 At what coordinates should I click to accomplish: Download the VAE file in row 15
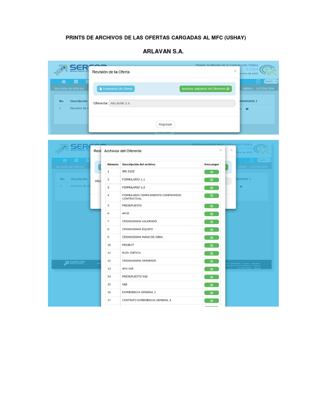coord(211,285)
